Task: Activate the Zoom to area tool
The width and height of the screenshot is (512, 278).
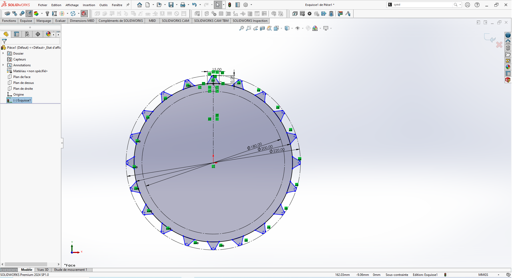Action: coord(249,28)
